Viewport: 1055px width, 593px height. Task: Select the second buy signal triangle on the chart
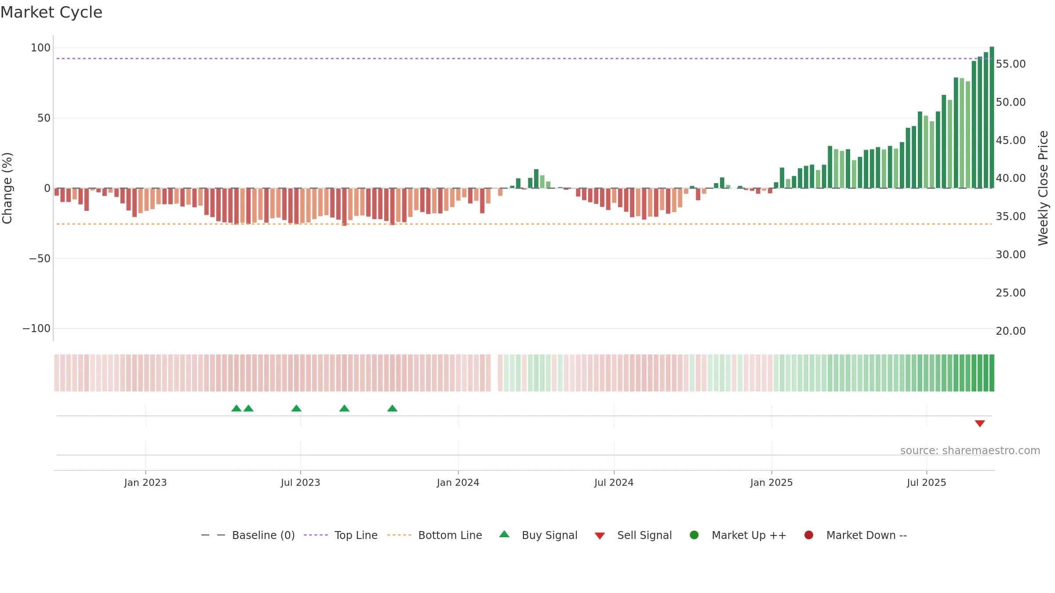(248, 408)
